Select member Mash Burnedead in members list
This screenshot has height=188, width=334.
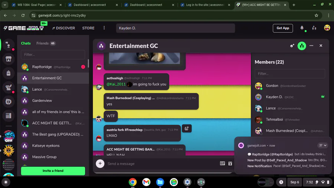(290, 131)
